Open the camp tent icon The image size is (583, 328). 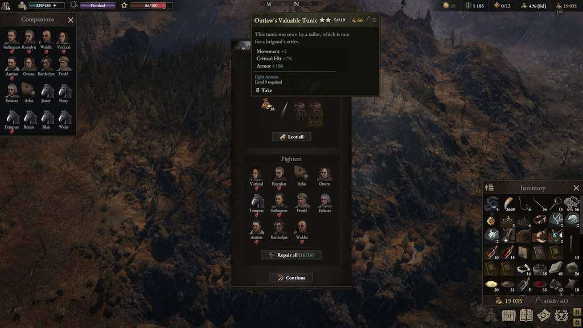click(491, 315)
